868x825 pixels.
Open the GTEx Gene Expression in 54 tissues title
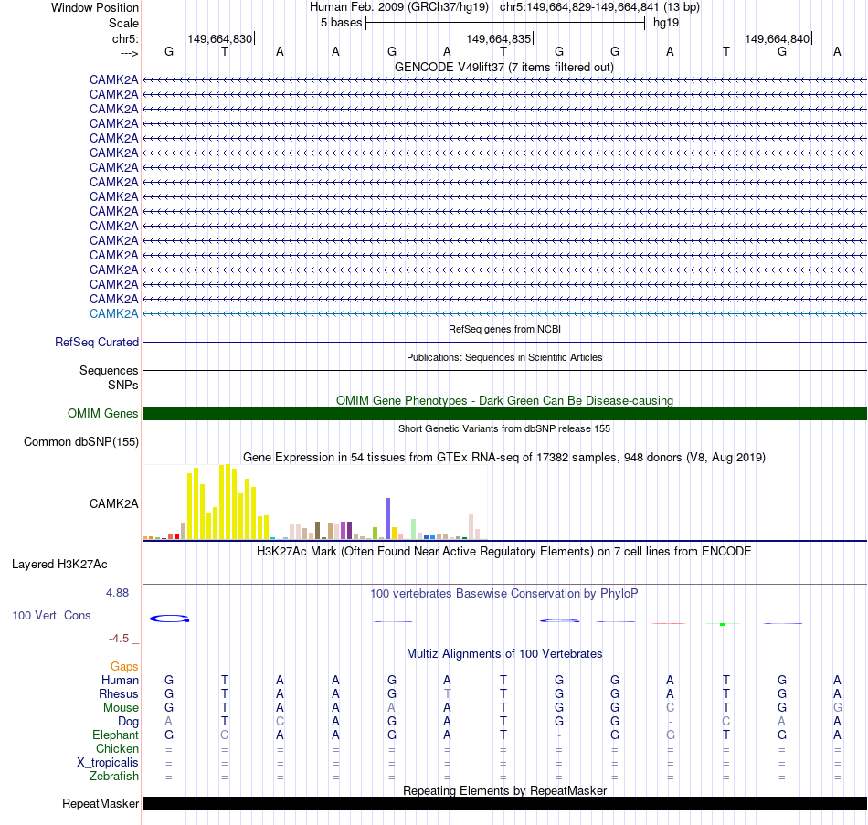(x=504, y=458)
